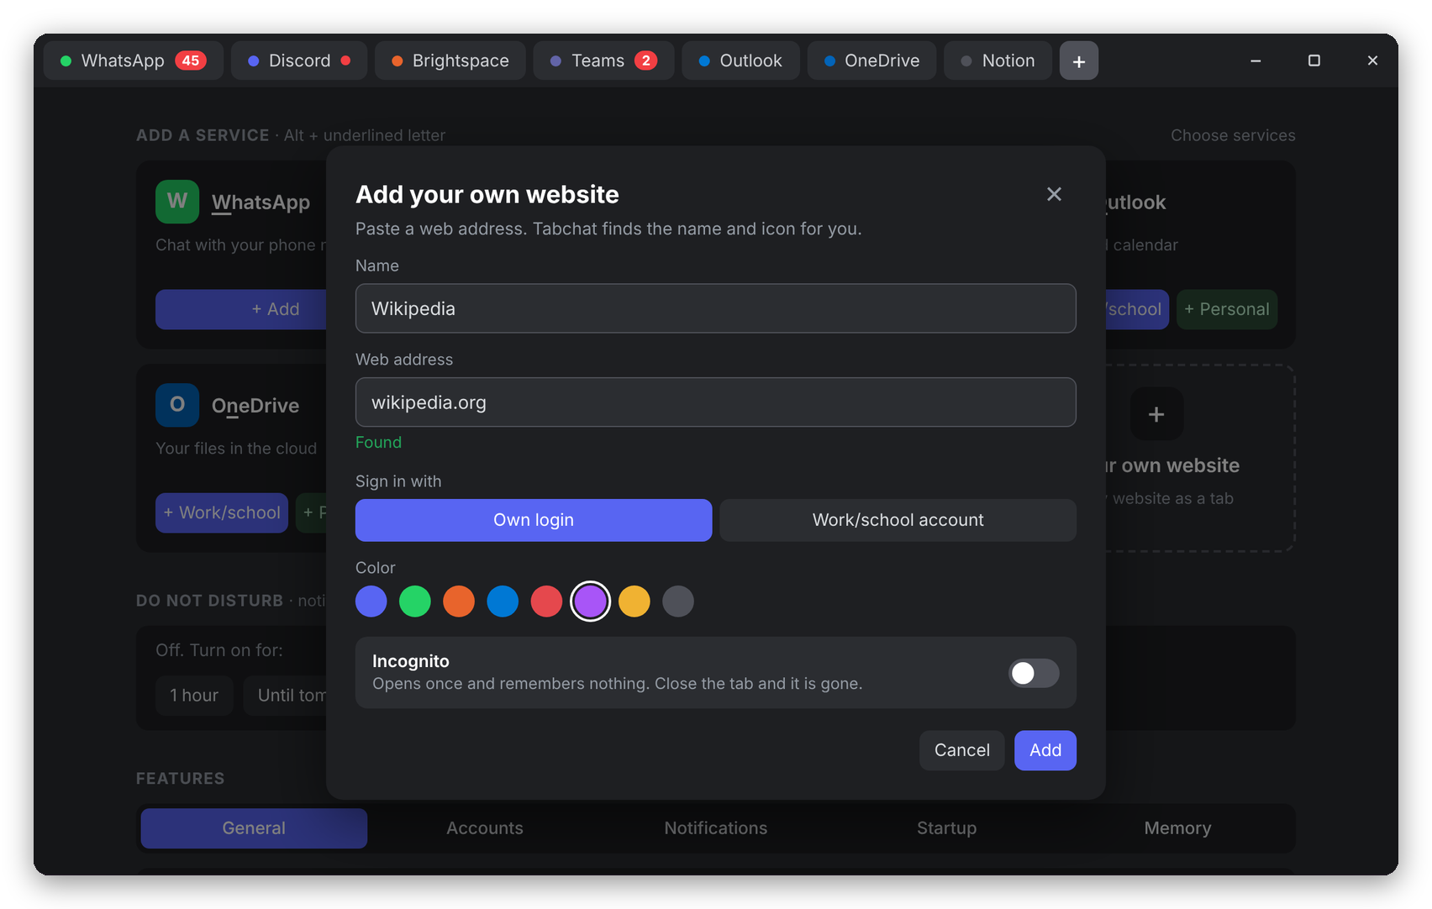Click the Choose services link
This screenshot has width=1432, height=909.
pyautogui.click(x=1233, y=135)
